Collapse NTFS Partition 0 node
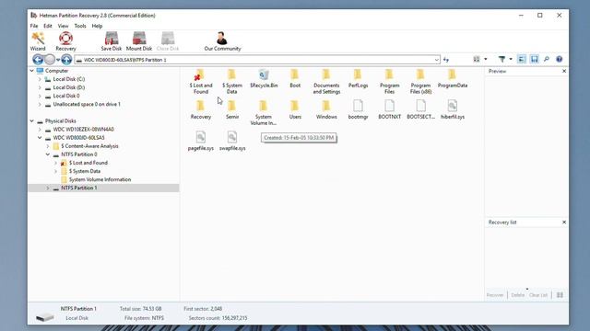Image resolution: width=590 pixels, height=331 pixels. tap(48, 154)
